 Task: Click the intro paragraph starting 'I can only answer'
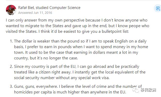click(78, 26)
